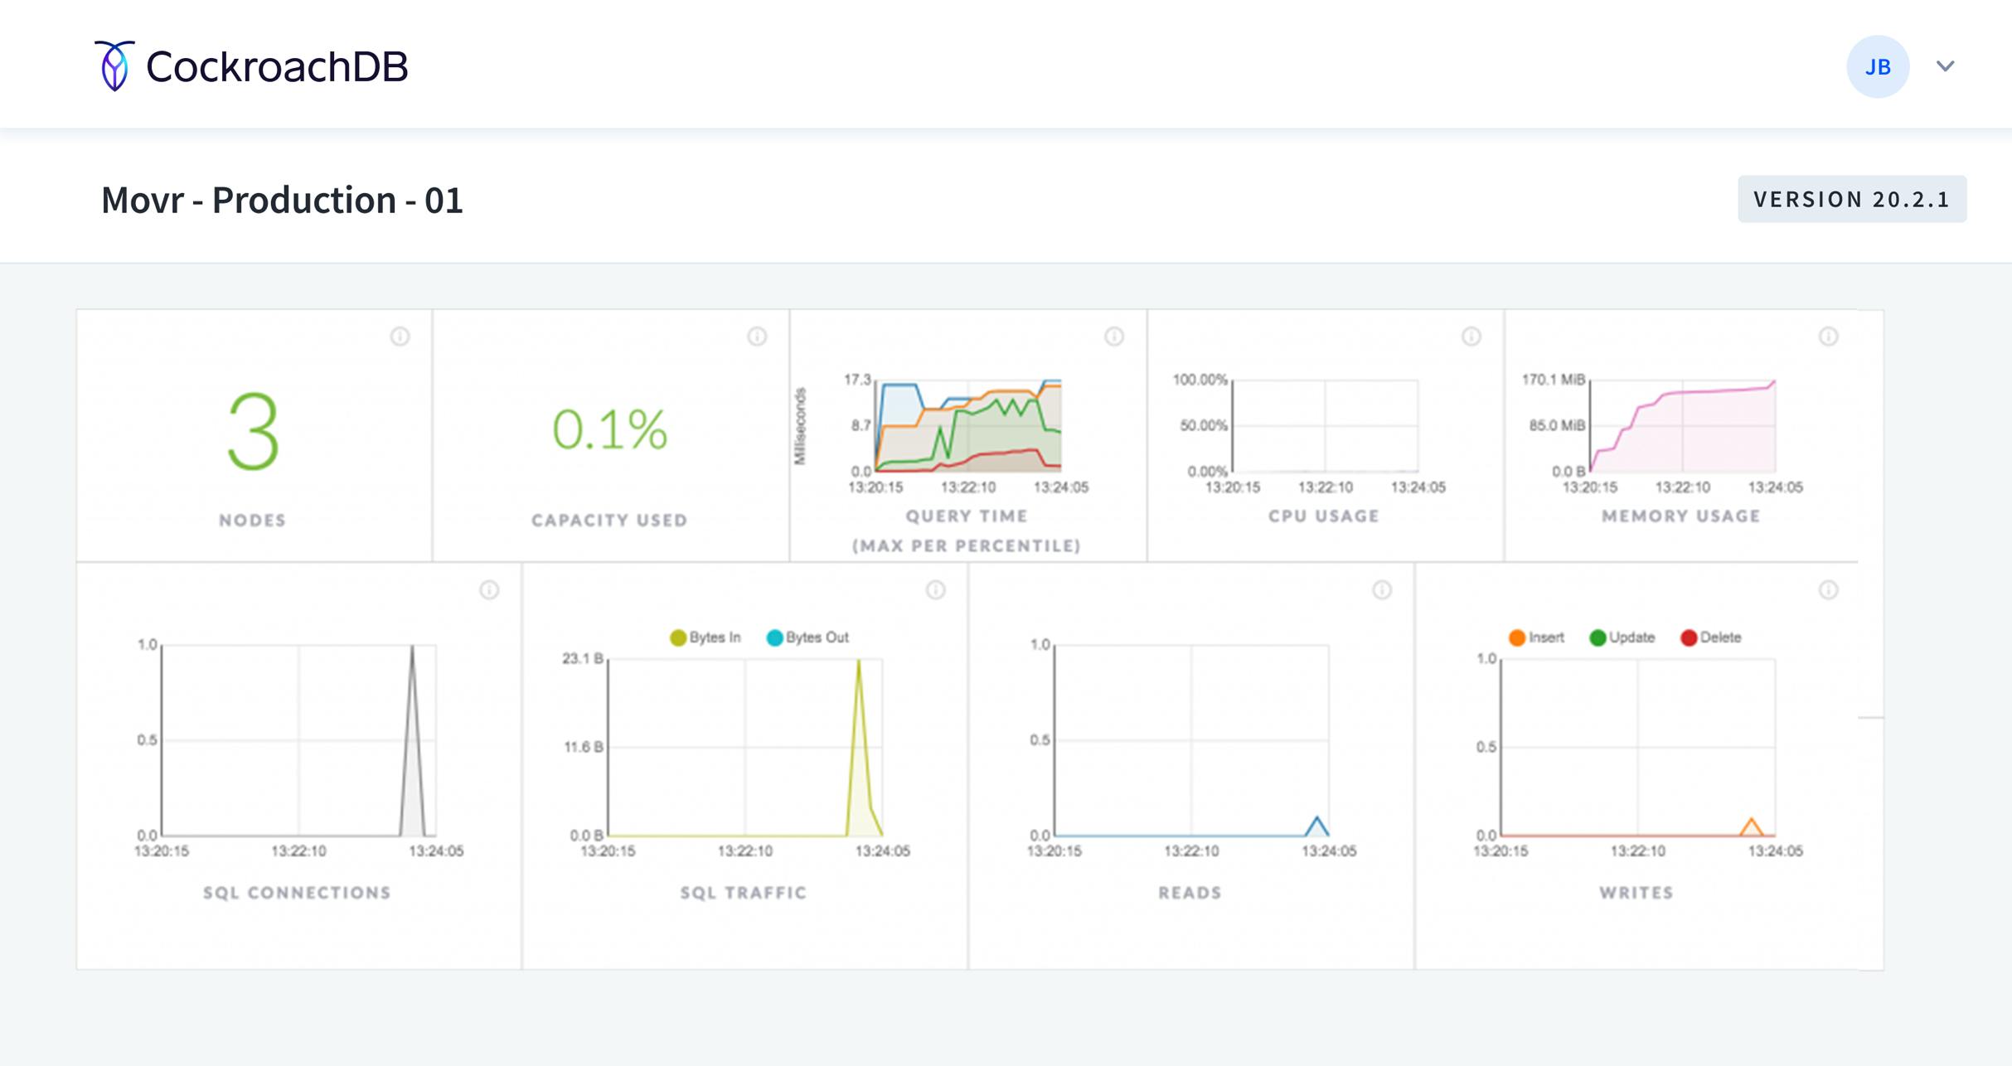Open the Query Time panel info icon
The height and width of the screenshot is (1066, 2012).
click(x=1113, y=337)
